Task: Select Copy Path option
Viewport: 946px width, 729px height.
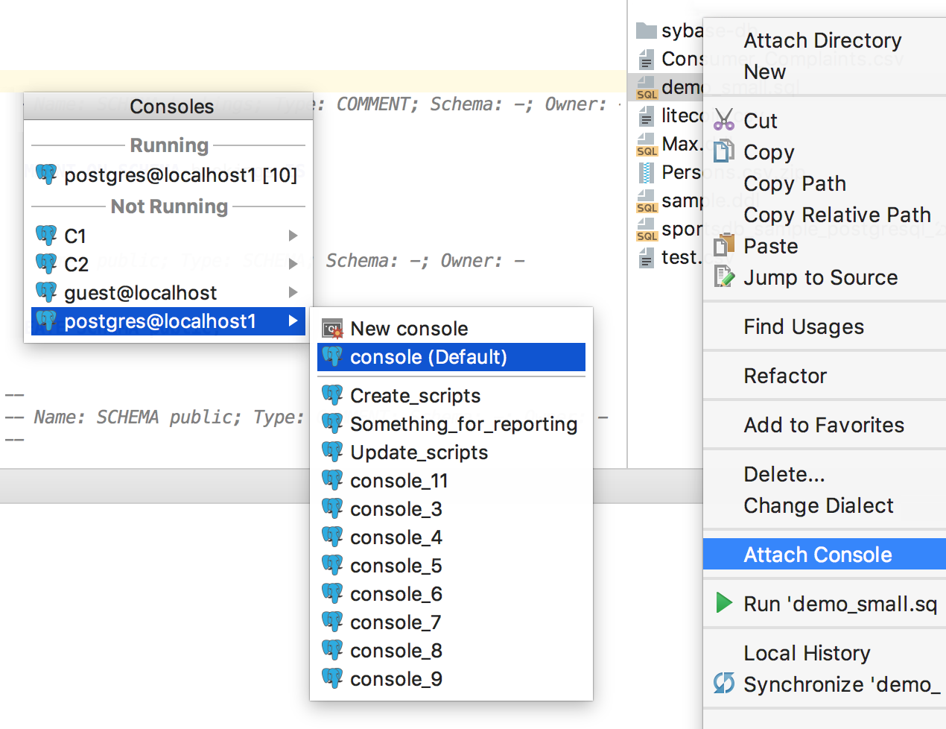Action: (825, 183)
